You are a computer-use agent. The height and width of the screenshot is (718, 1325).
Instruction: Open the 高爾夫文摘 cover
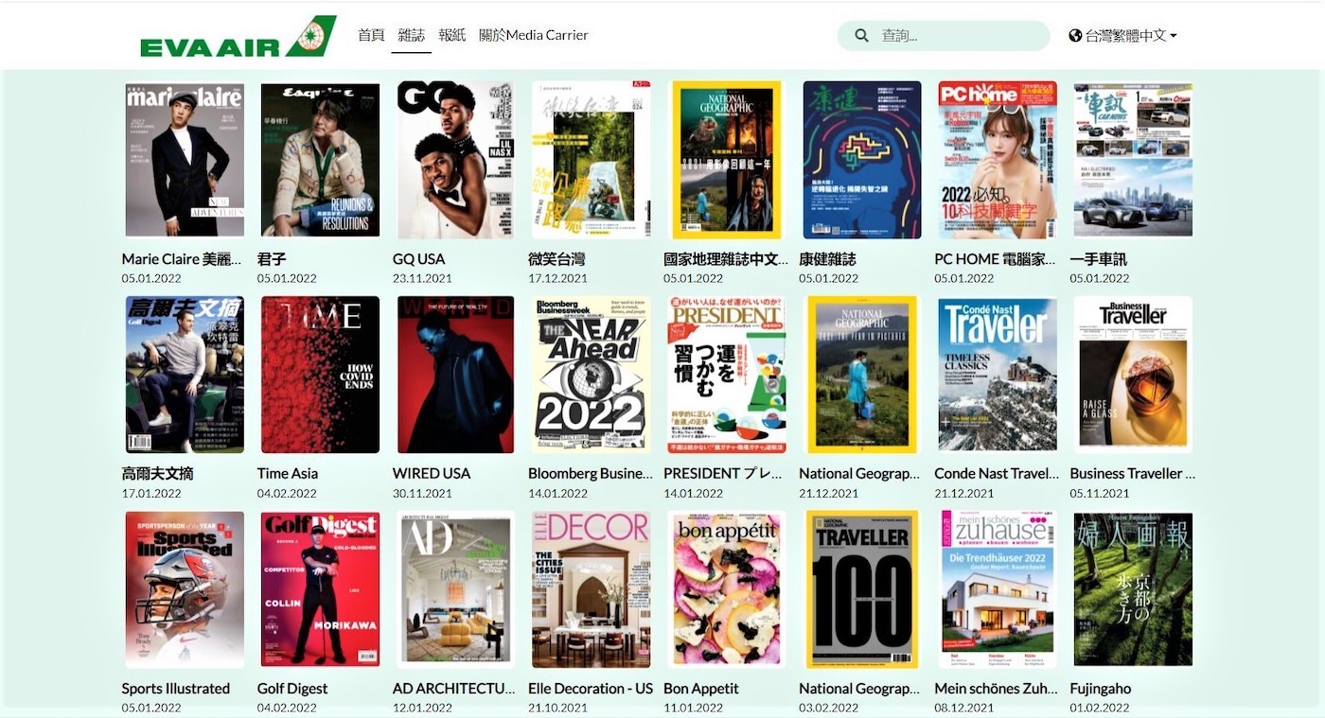[185, 375]
